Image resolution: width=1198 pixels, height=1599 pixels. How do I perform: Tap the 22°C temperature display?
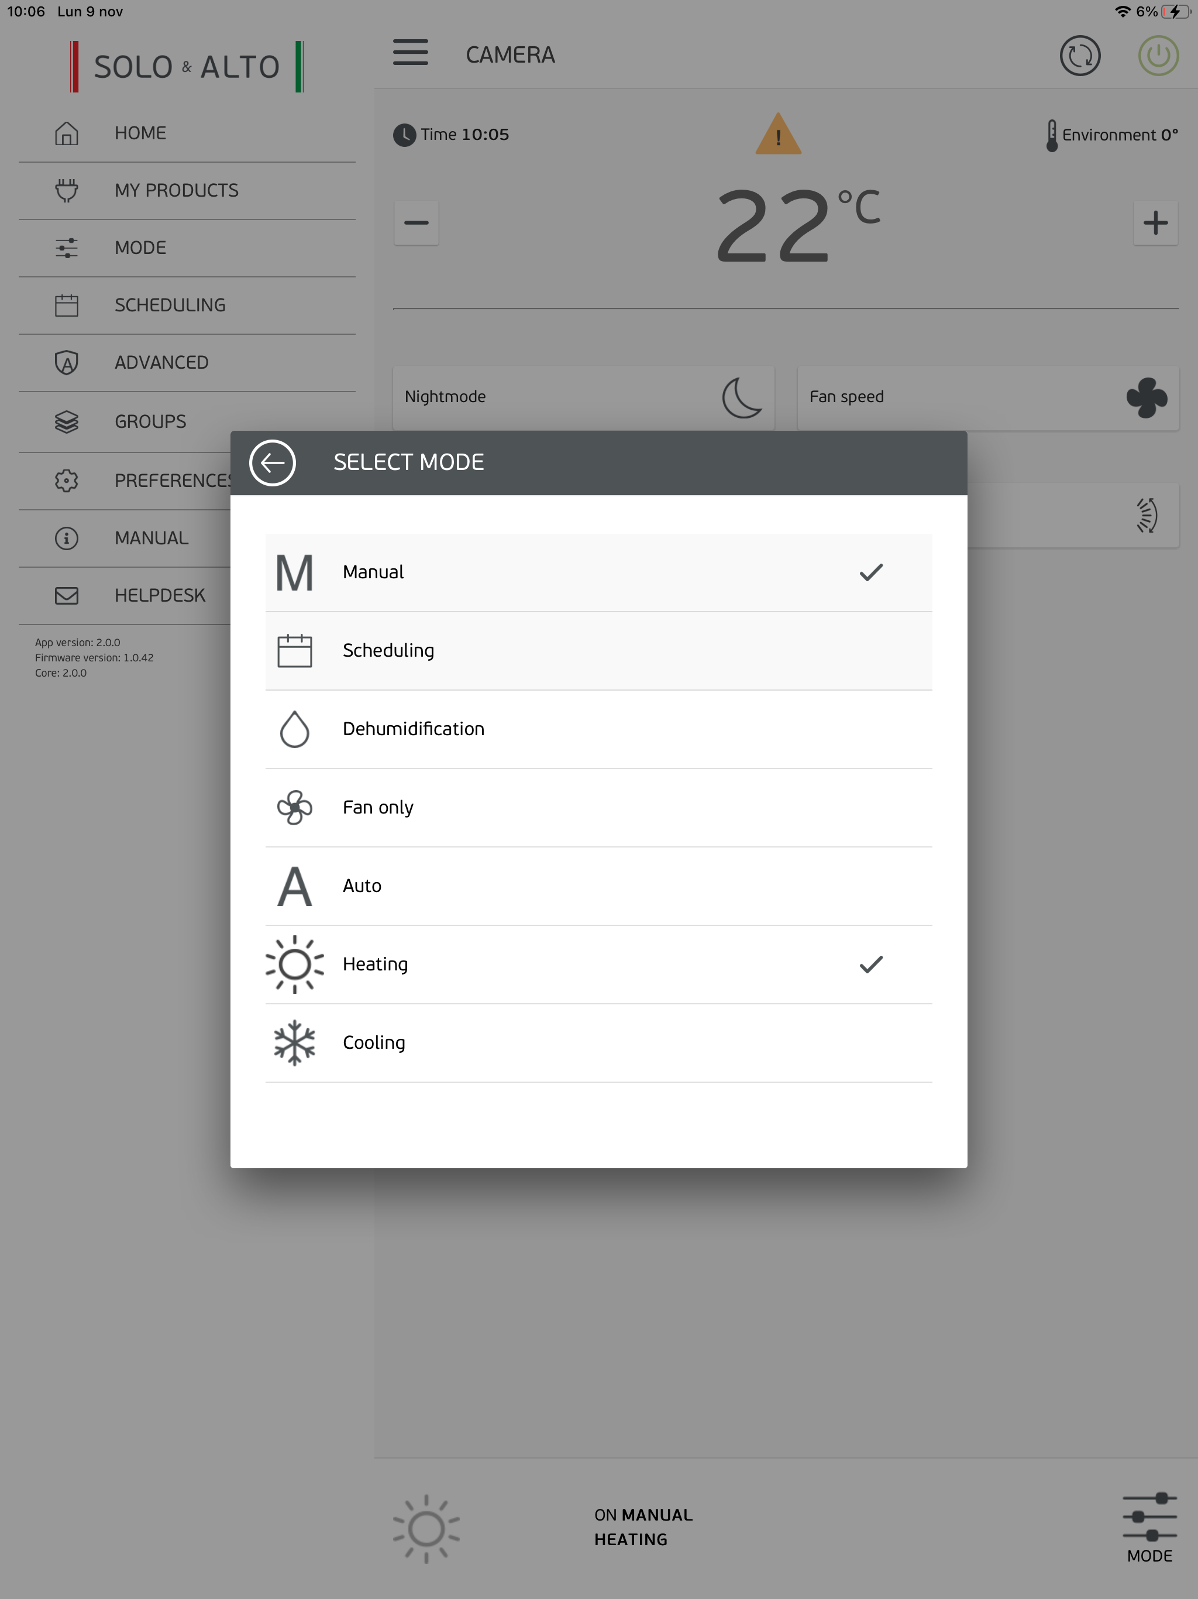coord(798,224)
